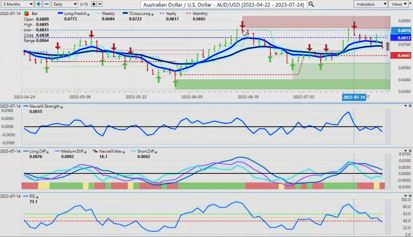Click the small black plus forecast button
413x237 pixels.
(94, 4)
